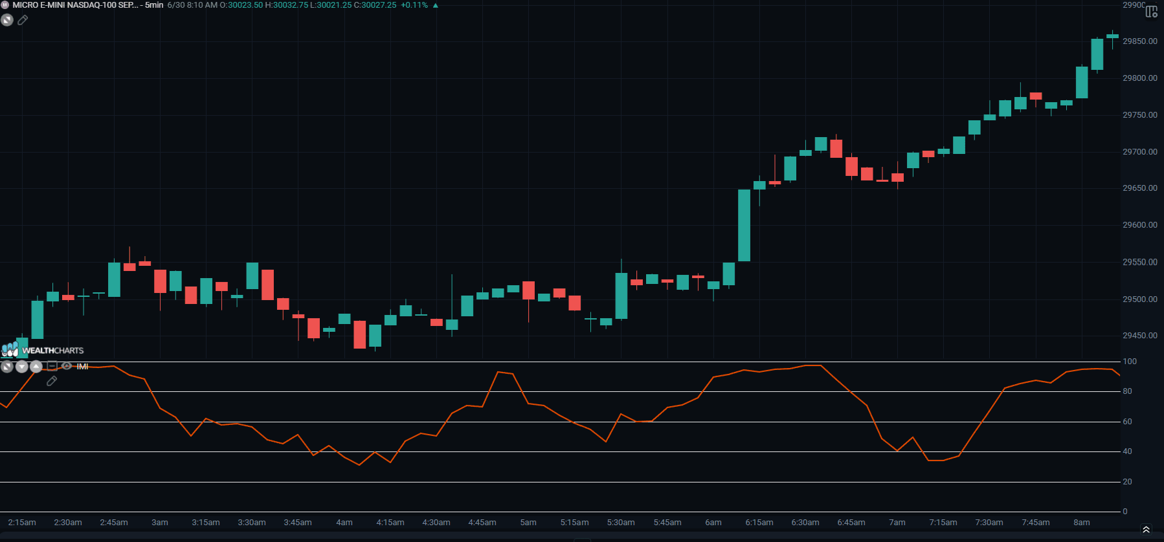The height and width of the screenshot is (542, 1164).
Task: Click the 29650.00 price axis label
Action: [1139, 188]
